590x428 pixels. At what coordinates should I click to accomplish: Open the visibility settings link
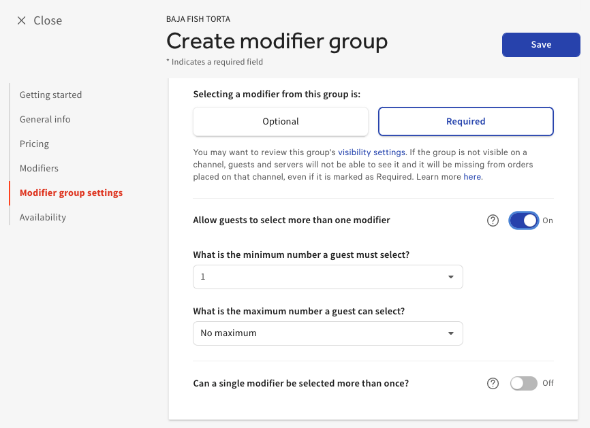click(371, 152)
